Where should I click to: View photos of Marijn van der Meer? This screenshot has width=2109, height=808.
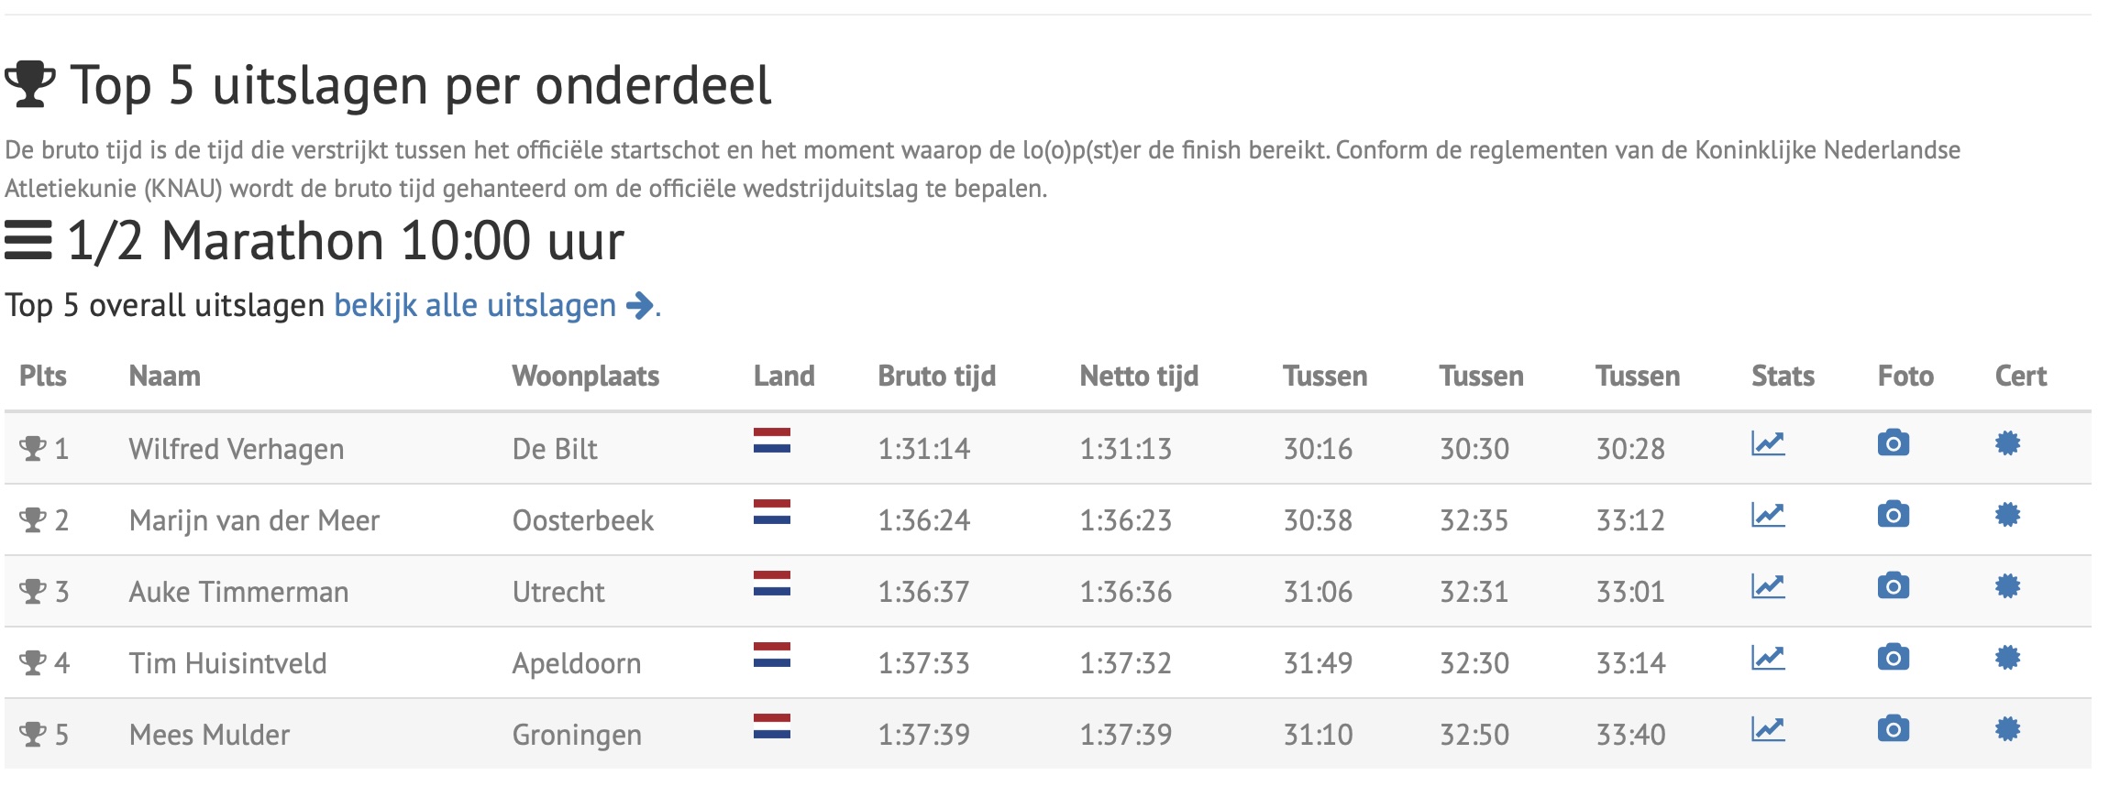point(1894,515)
